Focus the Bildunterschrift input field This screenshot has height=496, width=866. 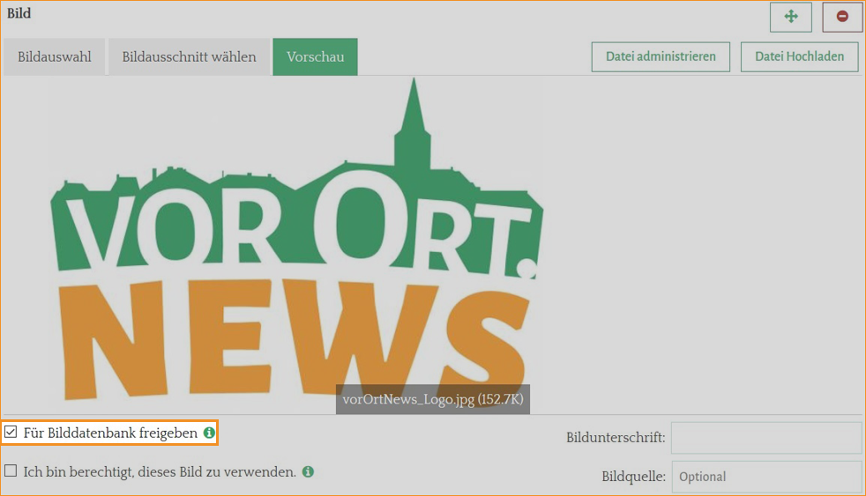point(766,438)
